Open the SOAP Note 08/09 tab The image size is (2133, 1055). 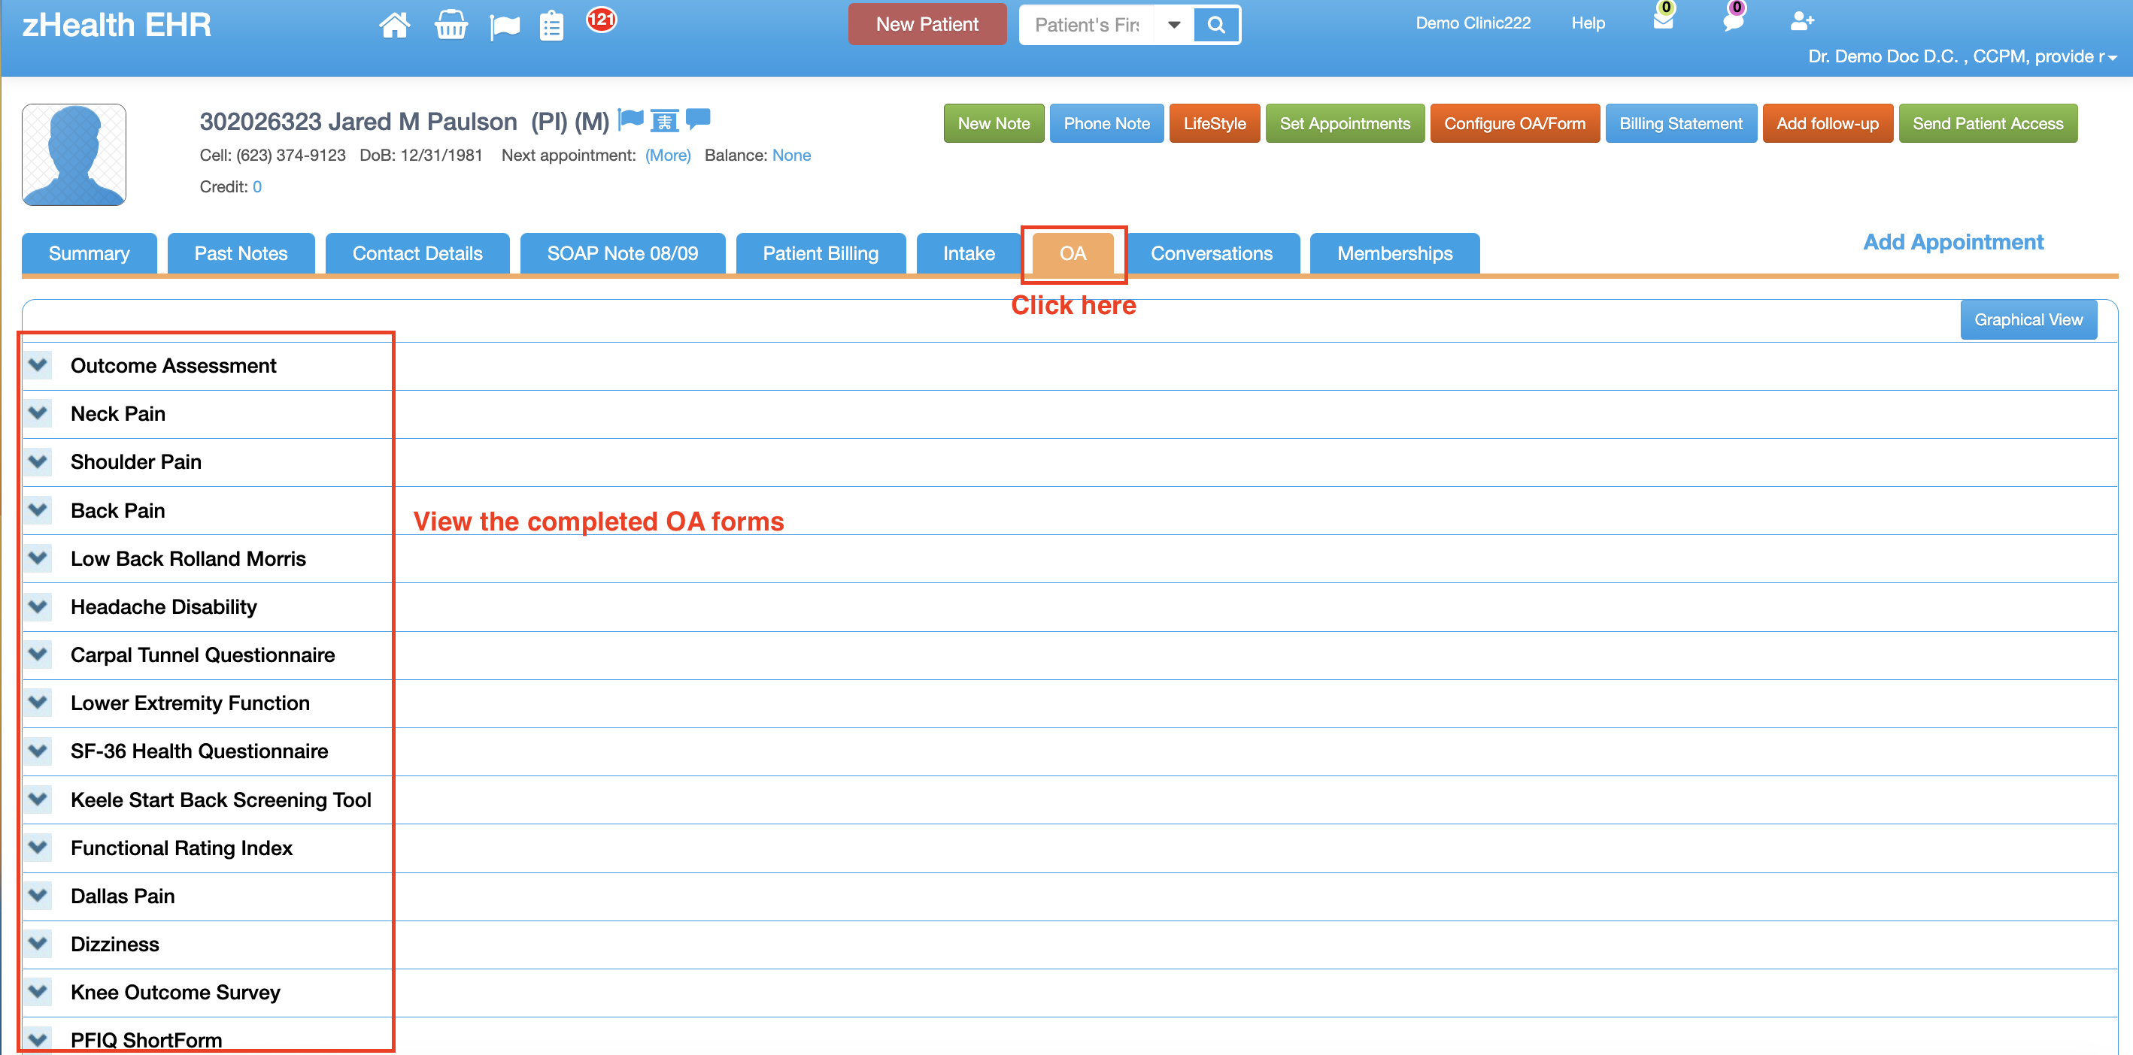pyautogui.click(x=623, y=253)
